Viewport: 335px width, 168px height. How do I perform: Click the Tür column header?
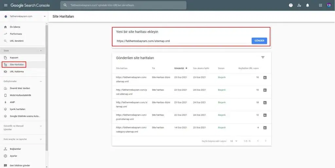pos(153,68)
